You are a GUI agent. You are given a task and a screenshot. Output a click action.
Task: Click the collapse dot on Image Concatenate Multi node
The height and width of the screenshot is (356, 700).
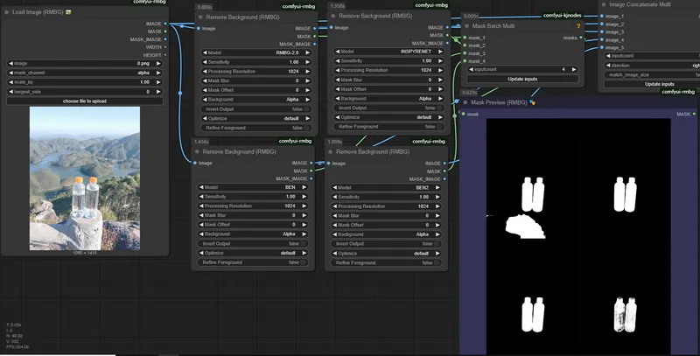(x=604, y=4)
